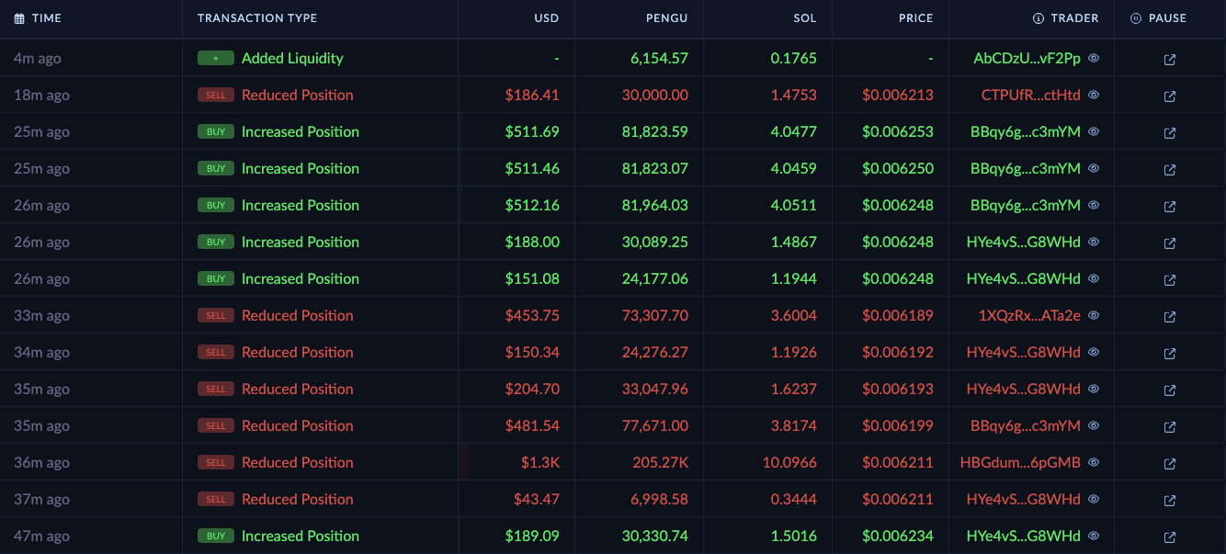Click the BUY badge in the 47m ago row

[x=216, y=536]
